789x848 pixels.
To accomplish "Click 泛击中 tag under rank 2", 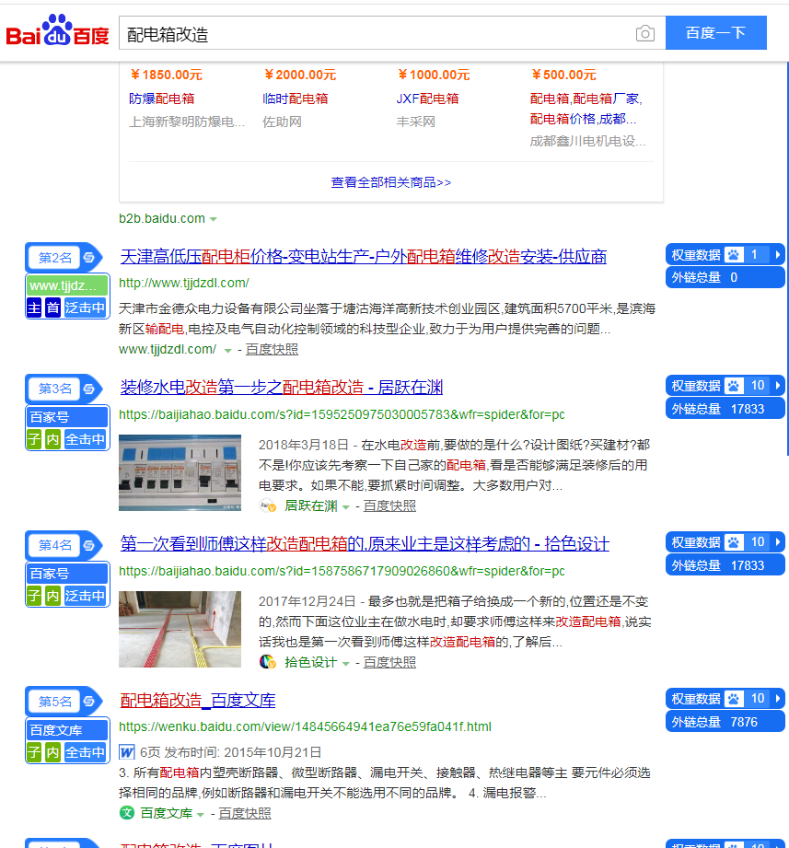I will click(85, 308).
